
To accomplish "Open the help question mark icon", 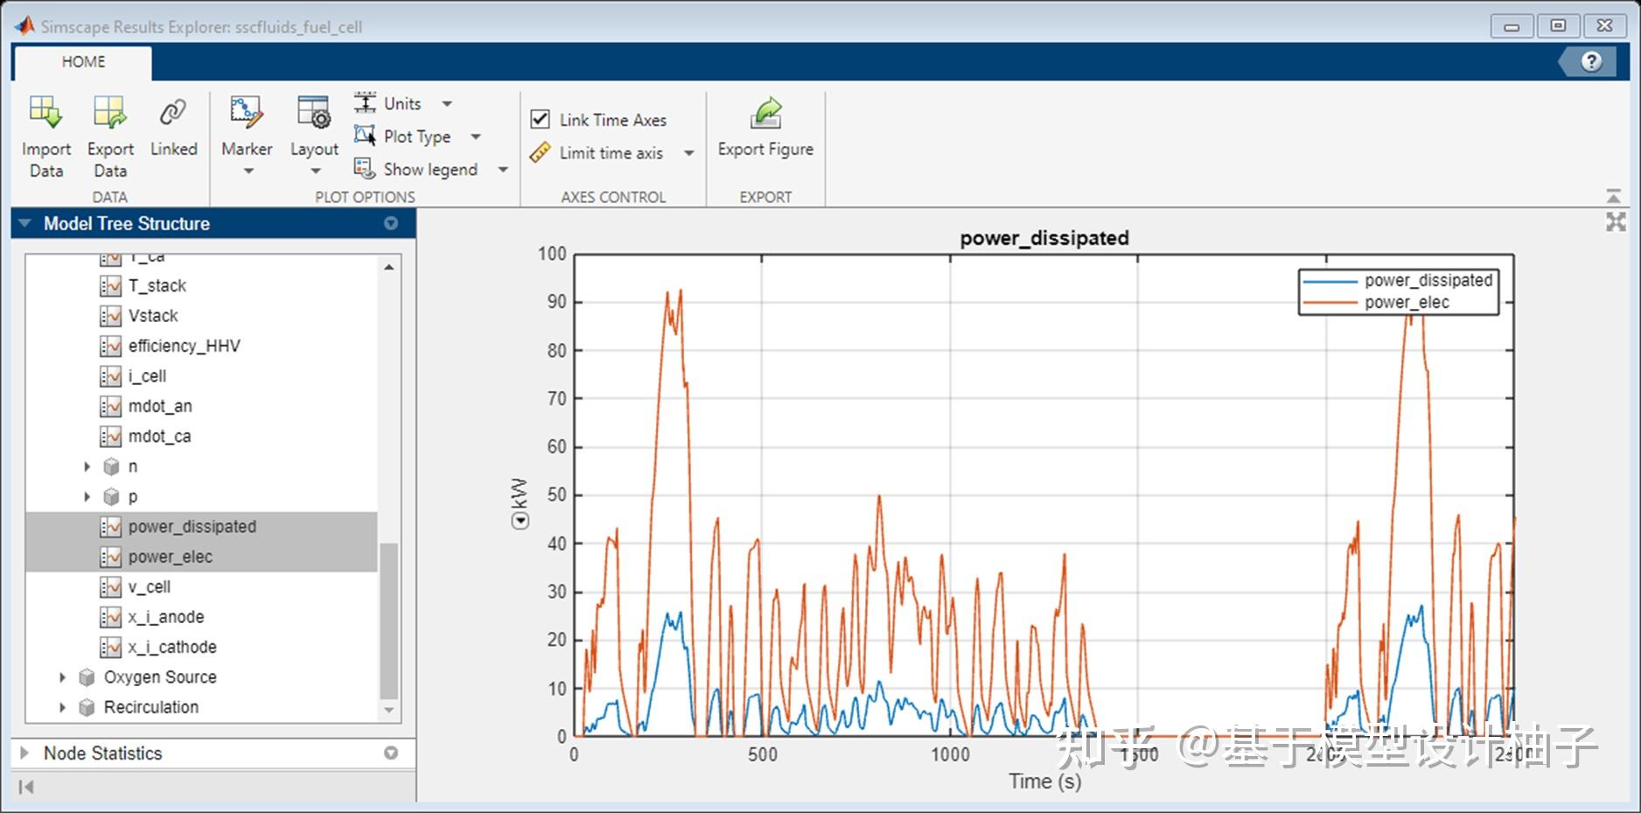I will tap(1592, 61).
